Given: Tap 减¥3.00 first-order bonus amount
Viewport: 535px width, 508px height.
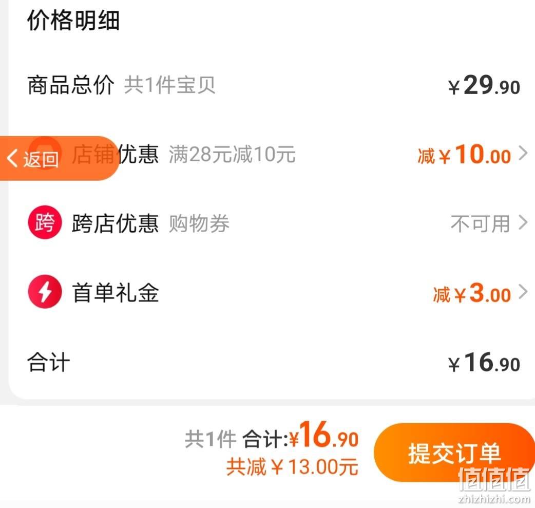Looking at the screenshot, I should (472, 293).
